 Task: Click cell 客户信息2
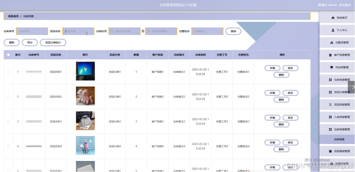(157, 96)
